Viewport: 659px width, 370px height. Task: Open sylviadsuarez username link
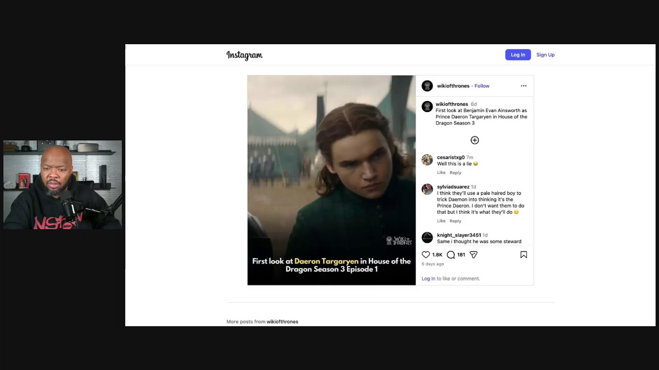click(453, 187)
